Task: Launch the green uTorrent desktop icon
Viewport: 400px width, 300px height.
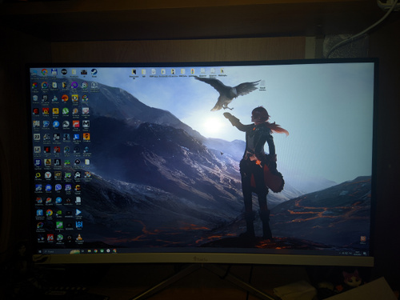Action: (x=66, y=111)
